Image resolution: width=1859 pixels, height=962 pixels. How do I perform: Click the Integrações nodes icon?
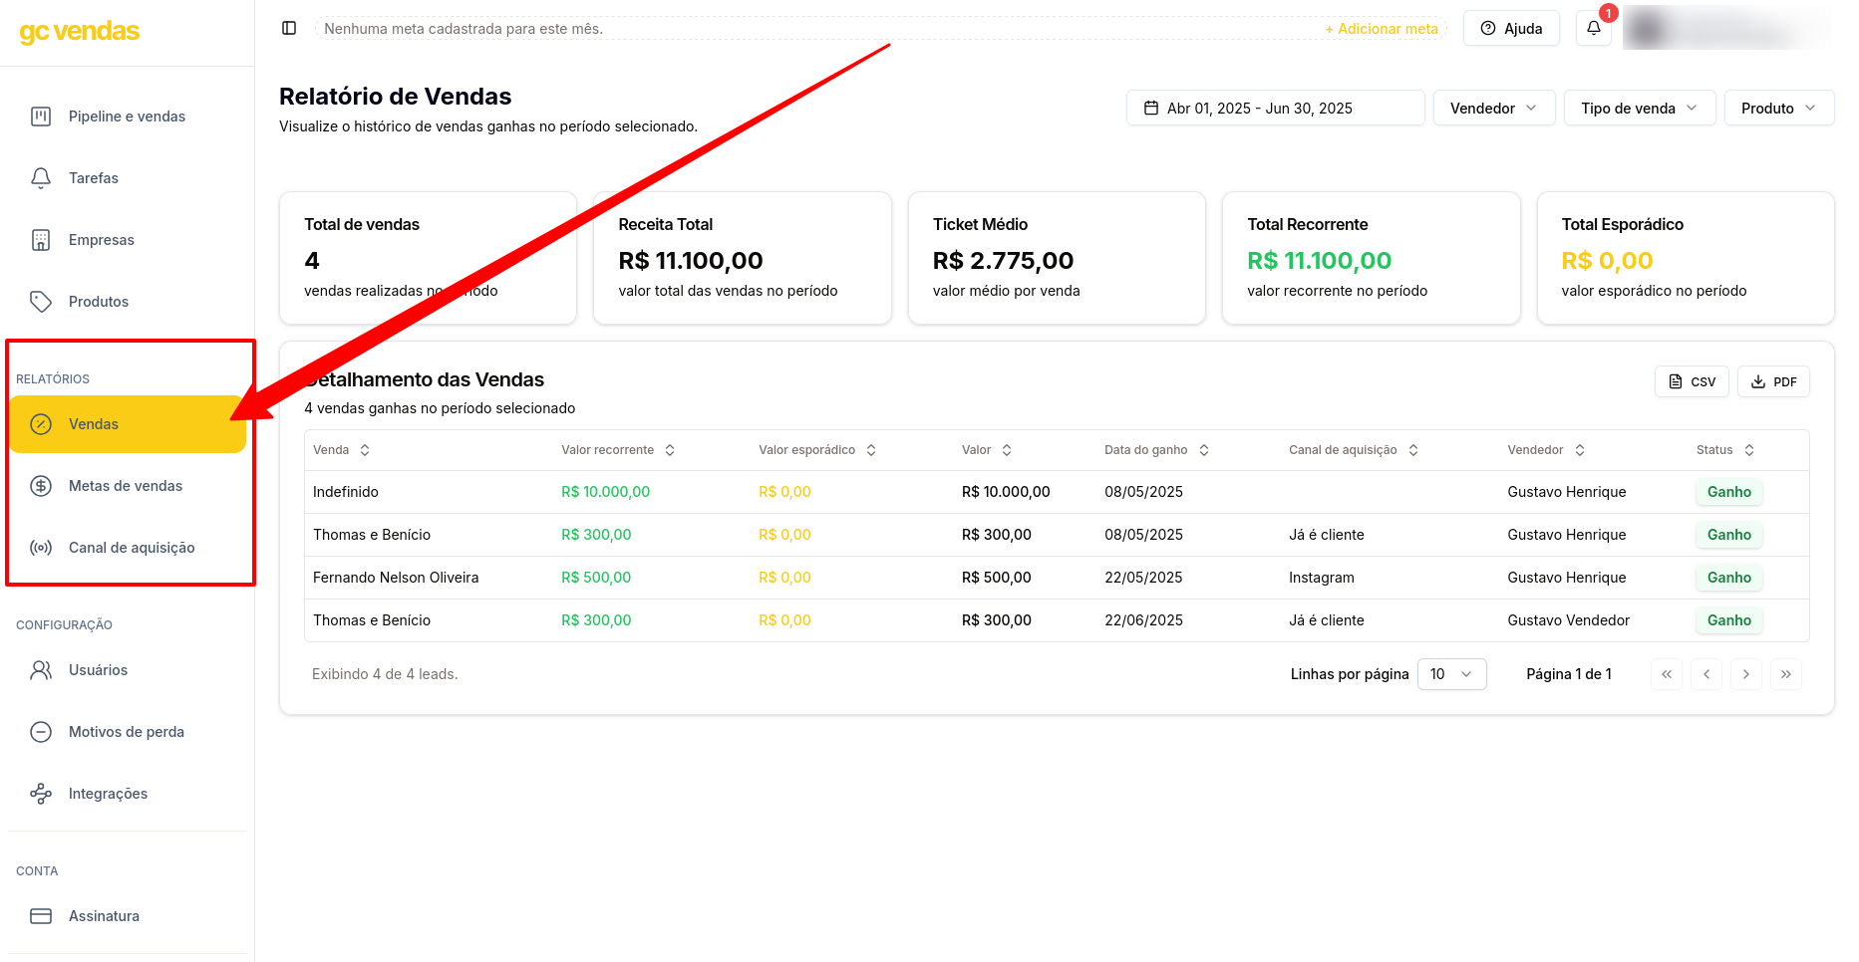(41, 794)
